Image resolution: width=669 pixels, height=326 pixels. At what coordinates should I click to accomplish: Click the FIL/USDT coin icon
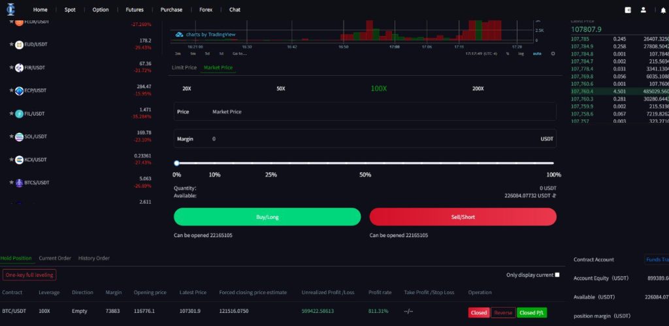pos(20,113)
